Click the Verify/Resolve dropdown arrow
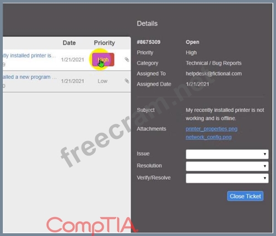 (264, 178)
